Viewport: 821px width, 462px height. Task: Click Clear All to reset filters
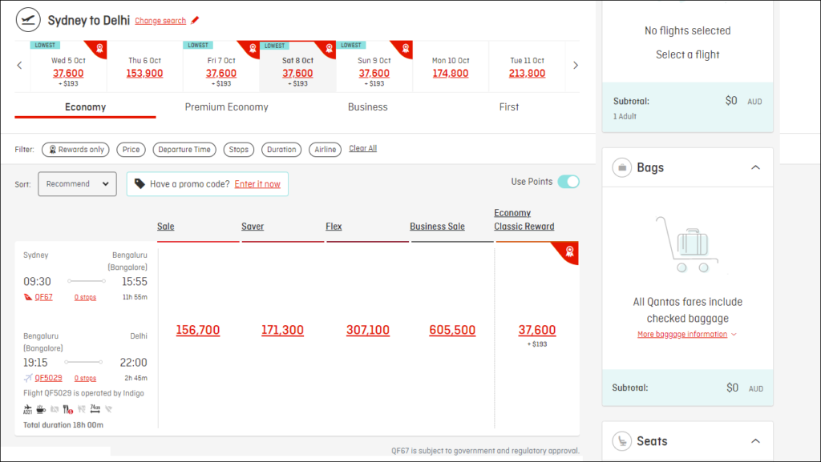tap(362, 149)
